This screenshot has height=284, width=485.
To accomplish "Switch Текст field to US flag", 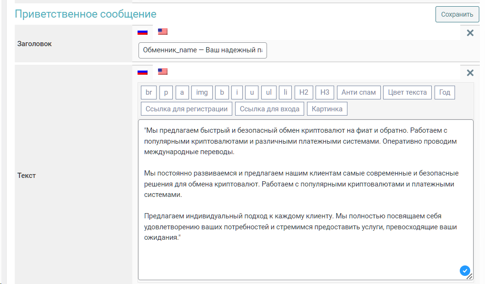I will (163, 72).
